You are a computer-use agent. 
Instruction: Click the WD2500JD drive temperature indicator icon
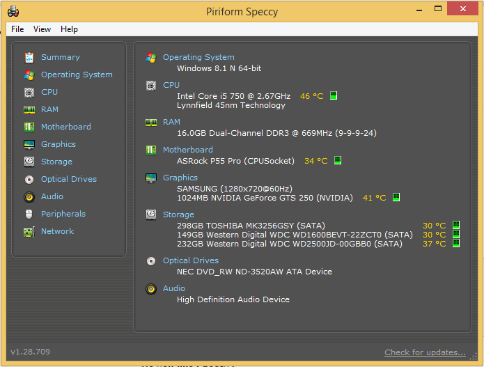point(456,243)
